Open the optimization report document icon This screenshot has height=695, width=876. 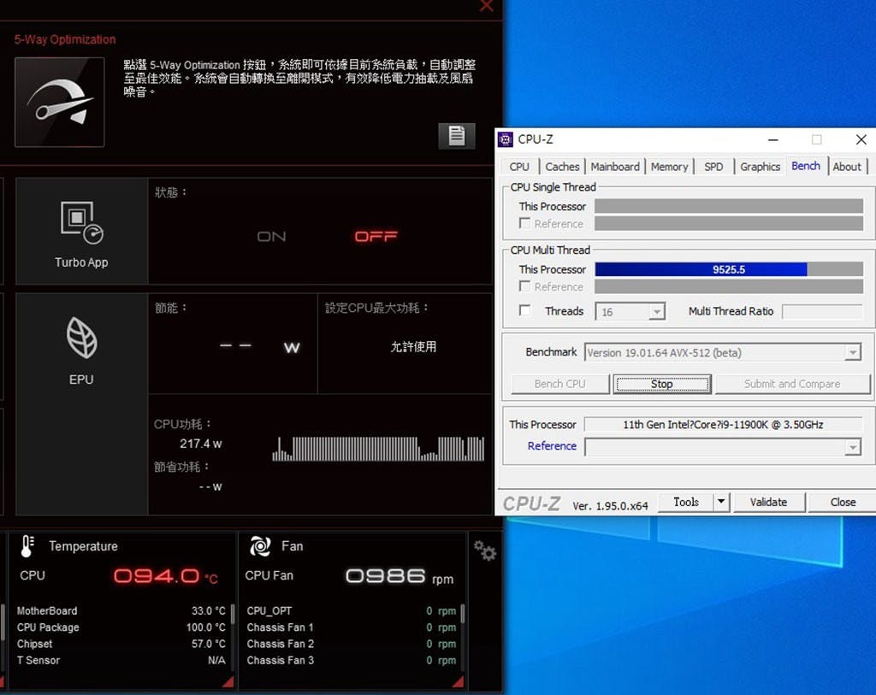457,135
